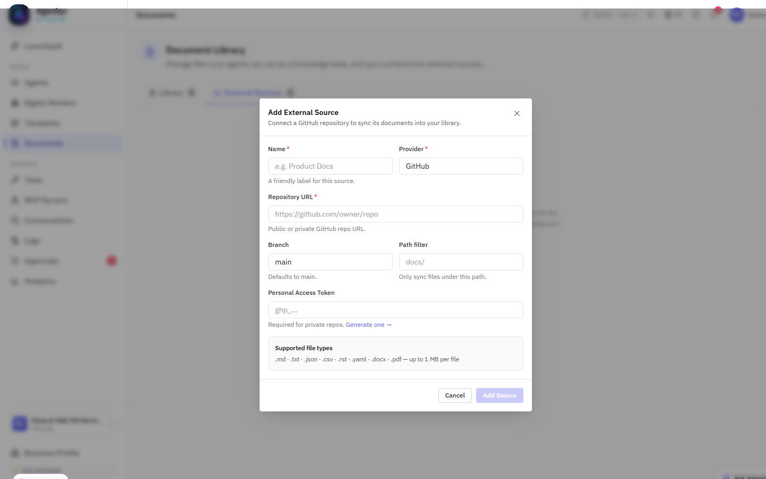Click the Add External Source title
Screen dimensions: 766x479
point(303,112)
